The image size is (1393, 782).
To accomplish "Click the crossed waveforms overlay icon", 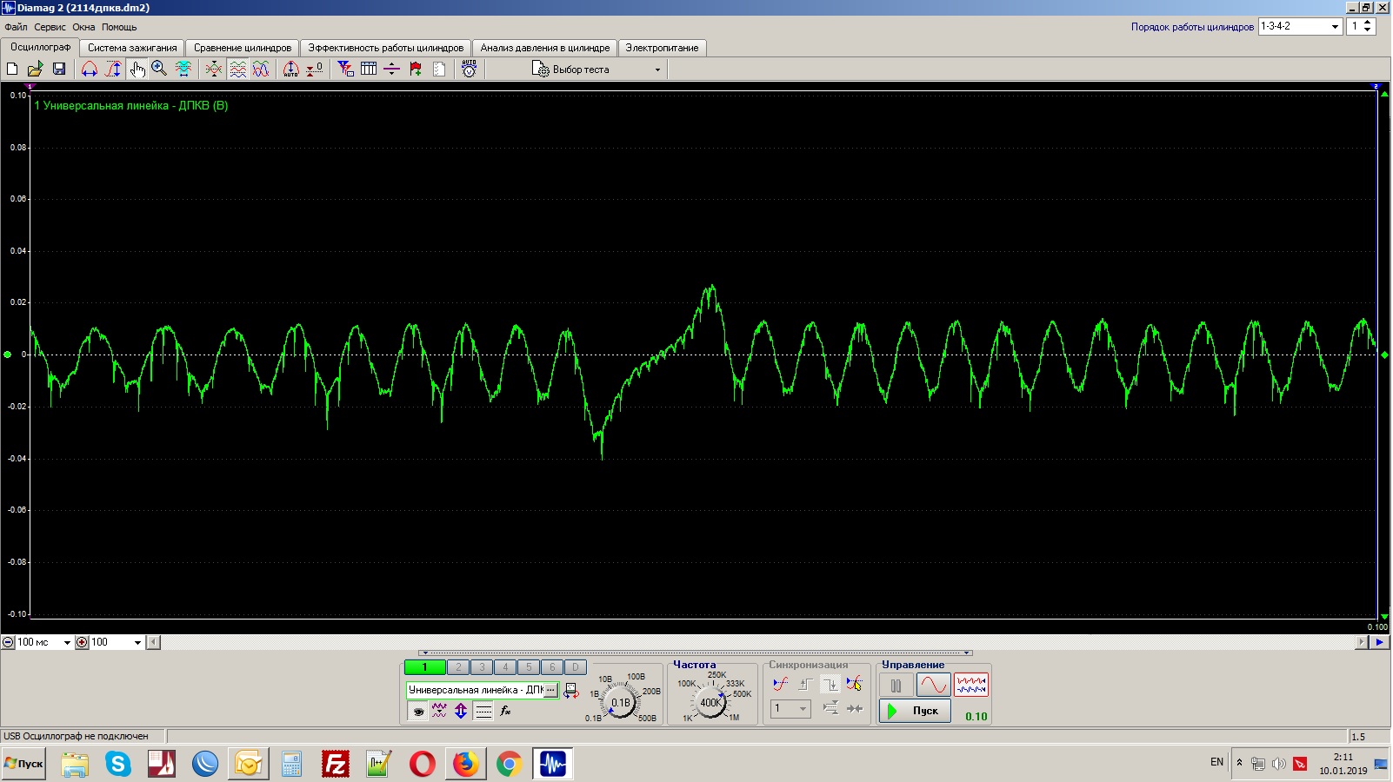I will tap(213, 69).
